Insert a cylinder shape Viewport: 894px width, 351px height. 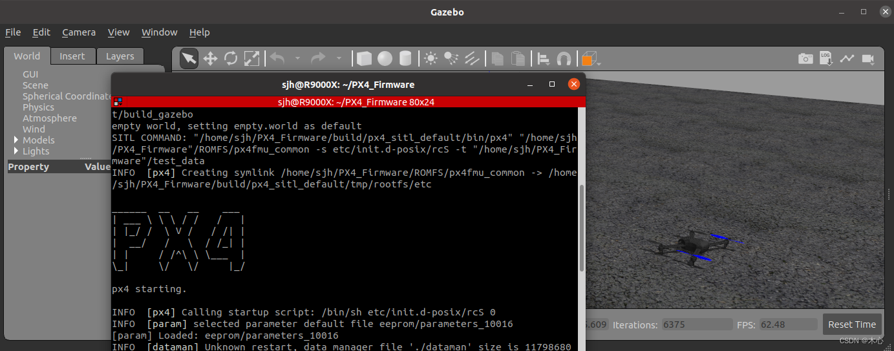pyautogui.click(x=405, y=59)
